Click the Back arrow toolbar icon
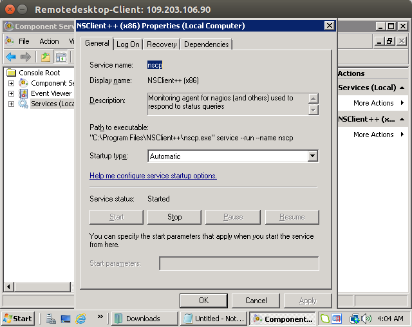 coord(11,57)
